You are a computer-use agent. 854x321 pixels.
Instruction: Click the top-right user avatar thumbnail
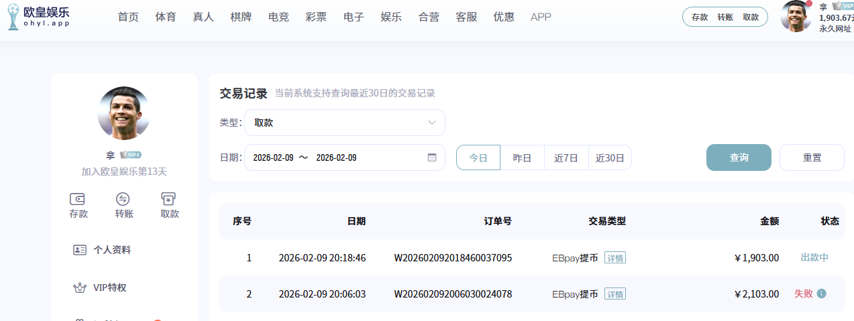point(796,17)
